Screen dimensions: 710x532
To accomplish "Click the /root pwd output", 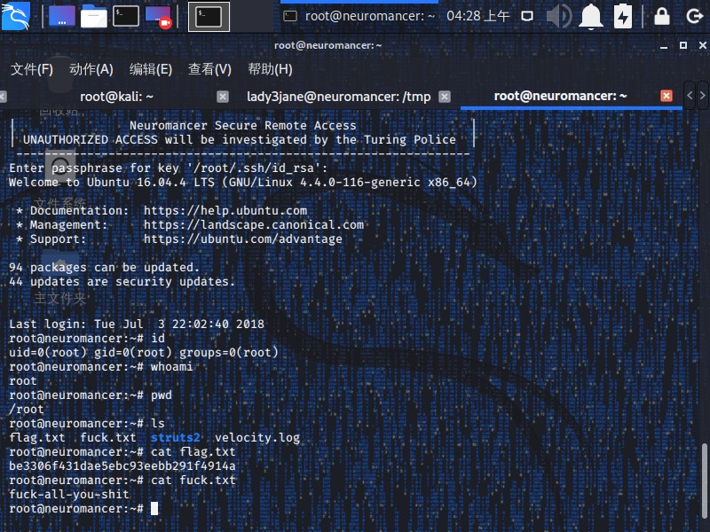I will [x=27, y=410].
